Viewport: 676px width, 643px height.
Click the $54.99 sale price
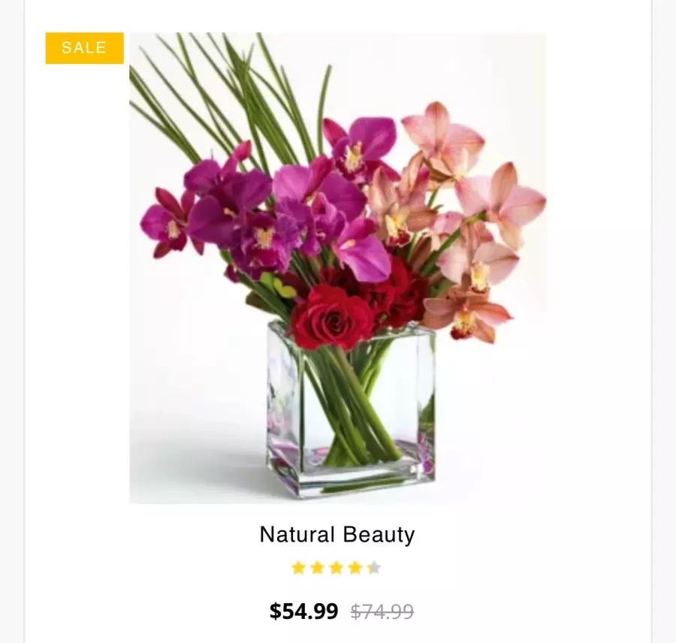point(303,611)
